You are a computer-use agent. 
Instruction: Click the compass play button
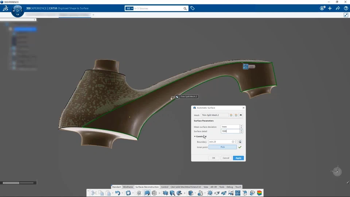17,11
